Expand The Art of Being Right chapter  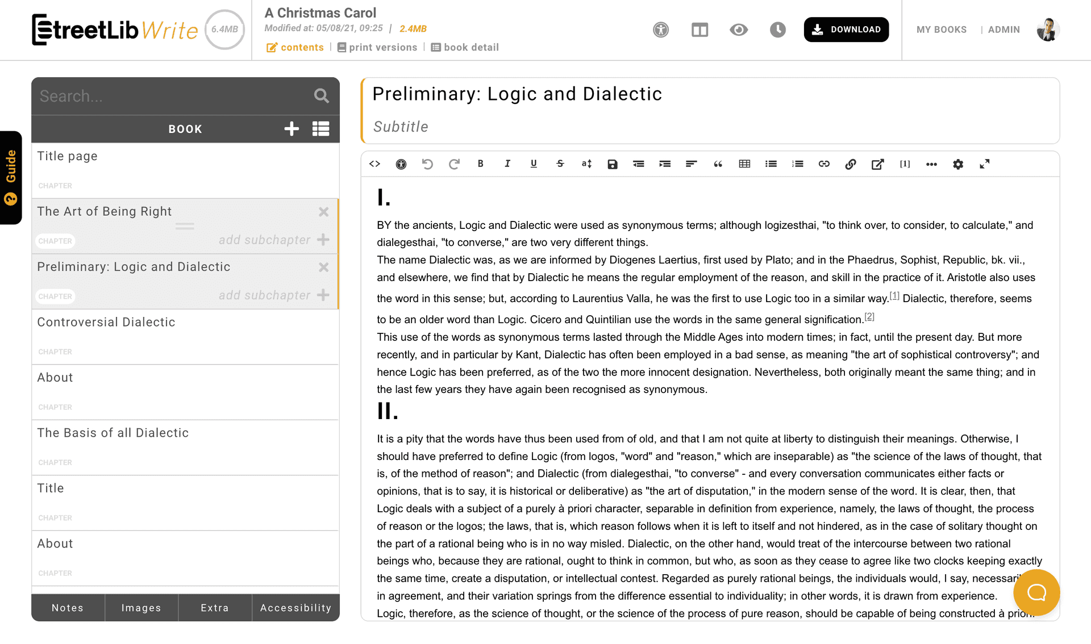(x=104, y=211)
